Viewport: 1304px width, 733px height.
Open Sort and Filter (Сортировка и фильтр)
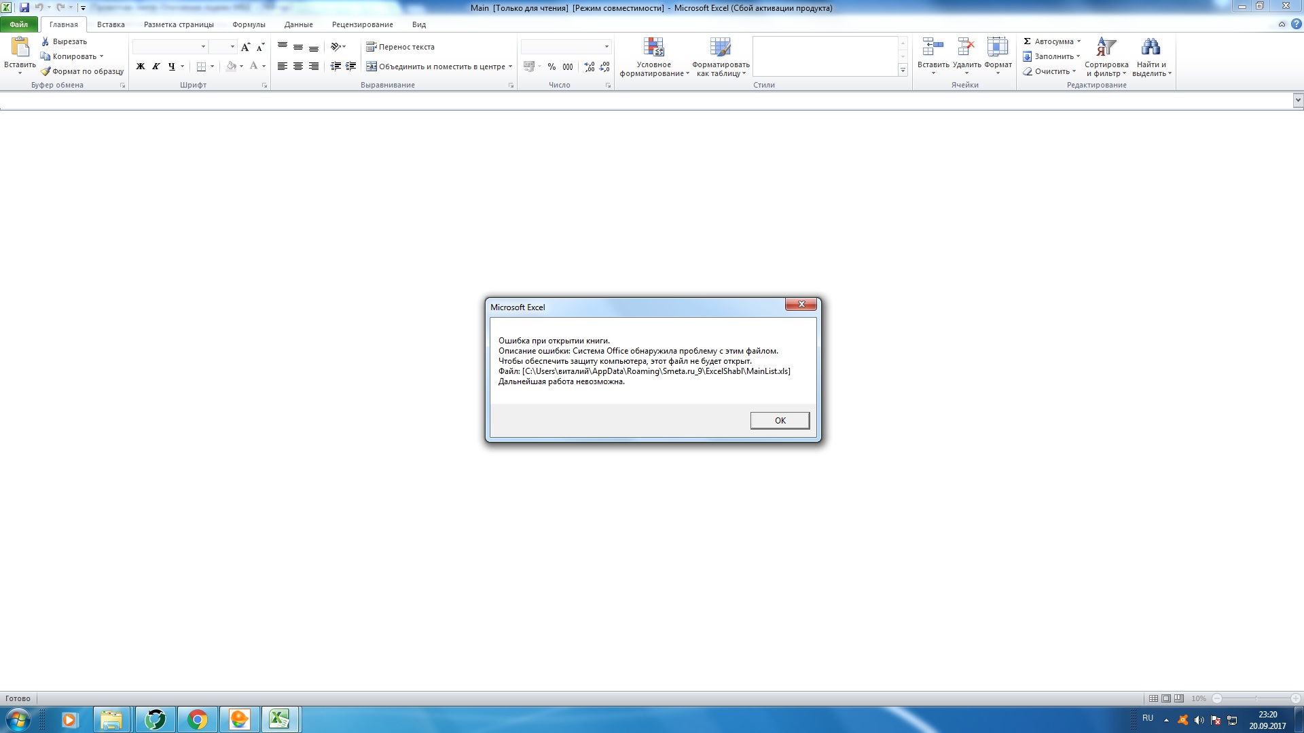click(x=1106, y=57)
